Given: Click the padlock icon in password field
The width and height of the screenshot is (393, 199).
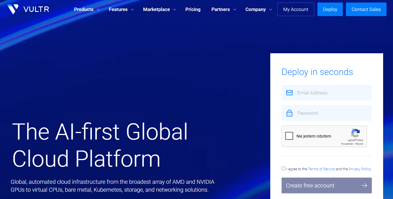Looking at the screenshot, I should click(289, 113).
